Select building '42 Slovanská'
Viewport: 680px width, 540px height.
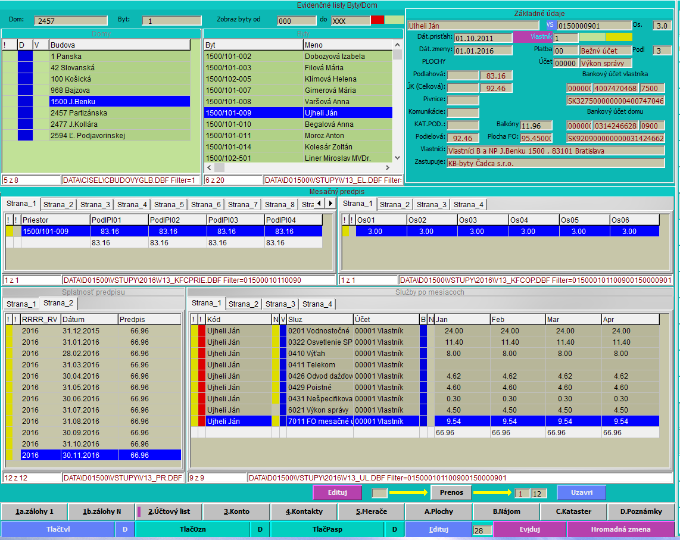(120, 68)
